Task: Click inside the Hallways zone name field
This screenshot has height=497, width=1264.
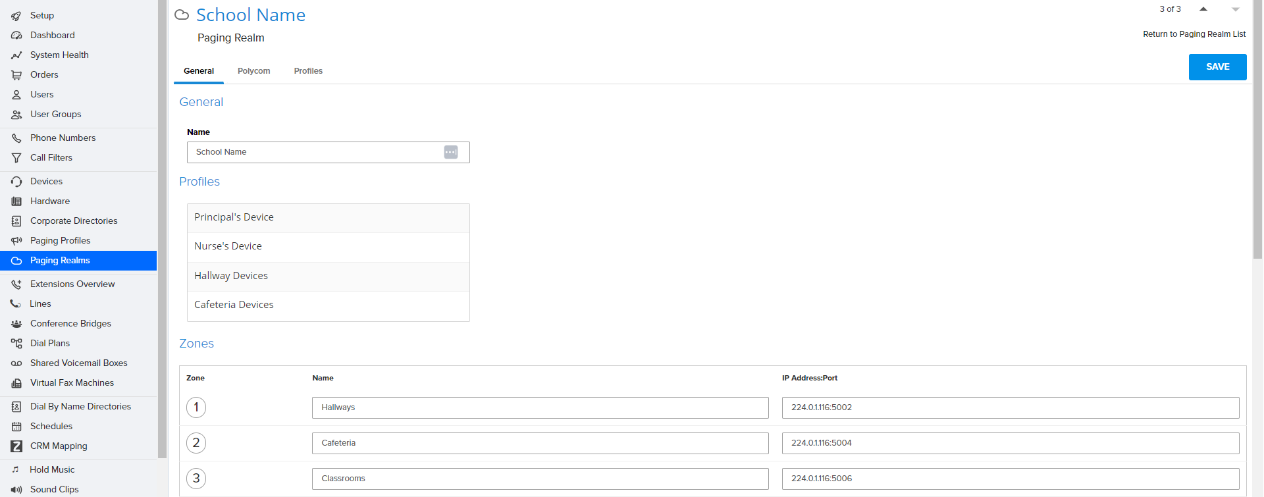Action: pyautogui.click(x=540, y=407)
